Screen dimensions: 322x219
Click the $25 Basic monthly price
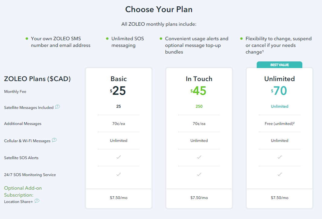click(x=118, y=91)
